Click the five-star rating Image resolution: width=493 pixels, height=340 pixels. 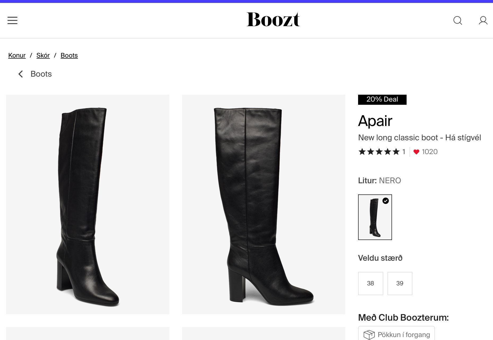(379, 152)
